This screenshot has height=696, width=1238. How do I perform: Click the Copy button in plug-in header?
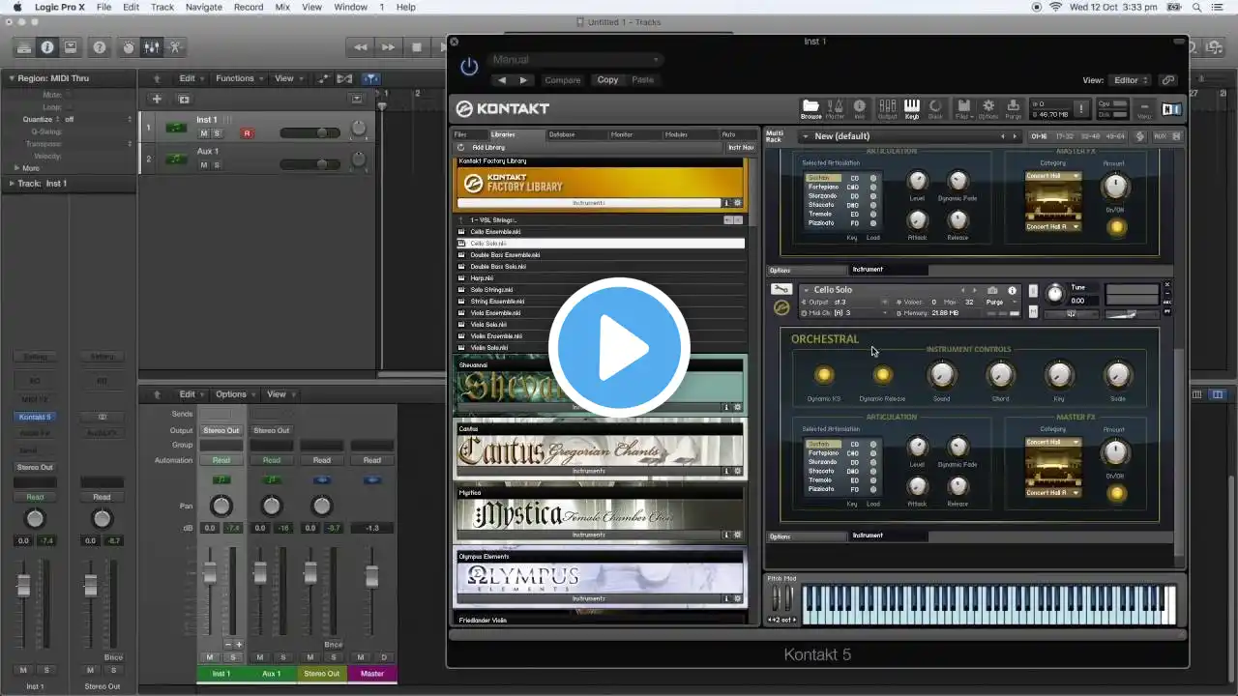[x=607, y=80]
